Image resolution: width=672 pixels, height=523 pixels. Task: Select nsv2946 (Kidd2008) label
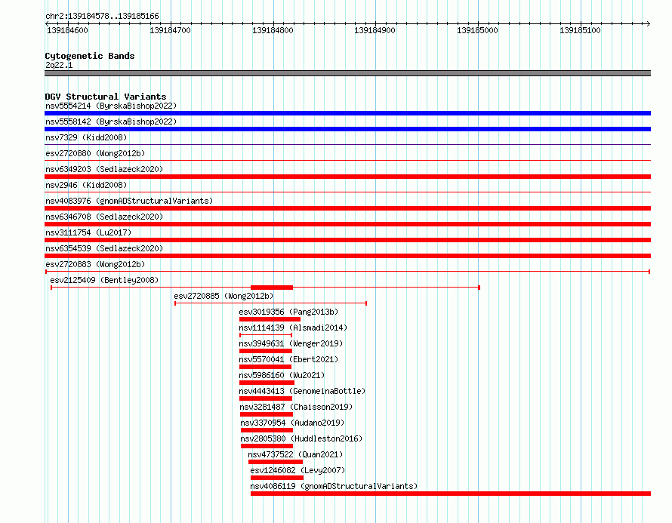[x=86, y=185]
